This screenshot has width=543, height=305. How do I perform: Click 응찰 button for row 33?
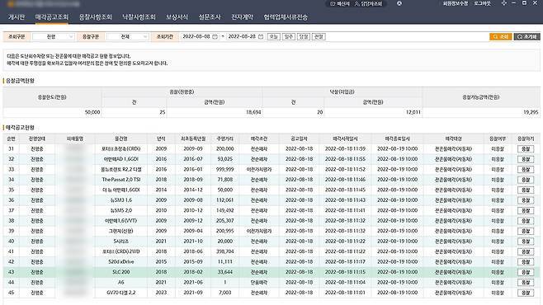coord(526,170)
